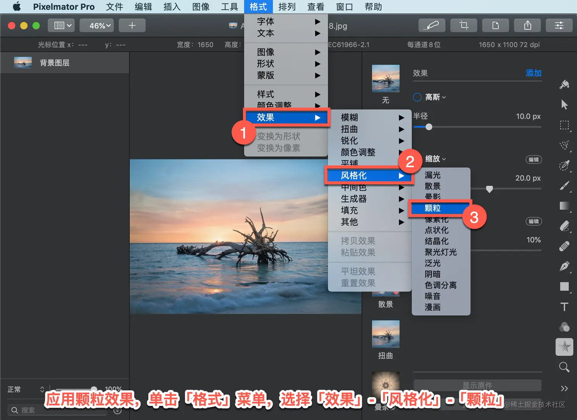Click the 添加 effect link
Screen dimensions: 577x420
coord(533,73)
